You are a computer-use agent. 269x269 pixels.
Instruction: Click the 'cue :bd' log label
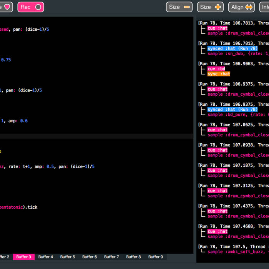click(216, 69)
